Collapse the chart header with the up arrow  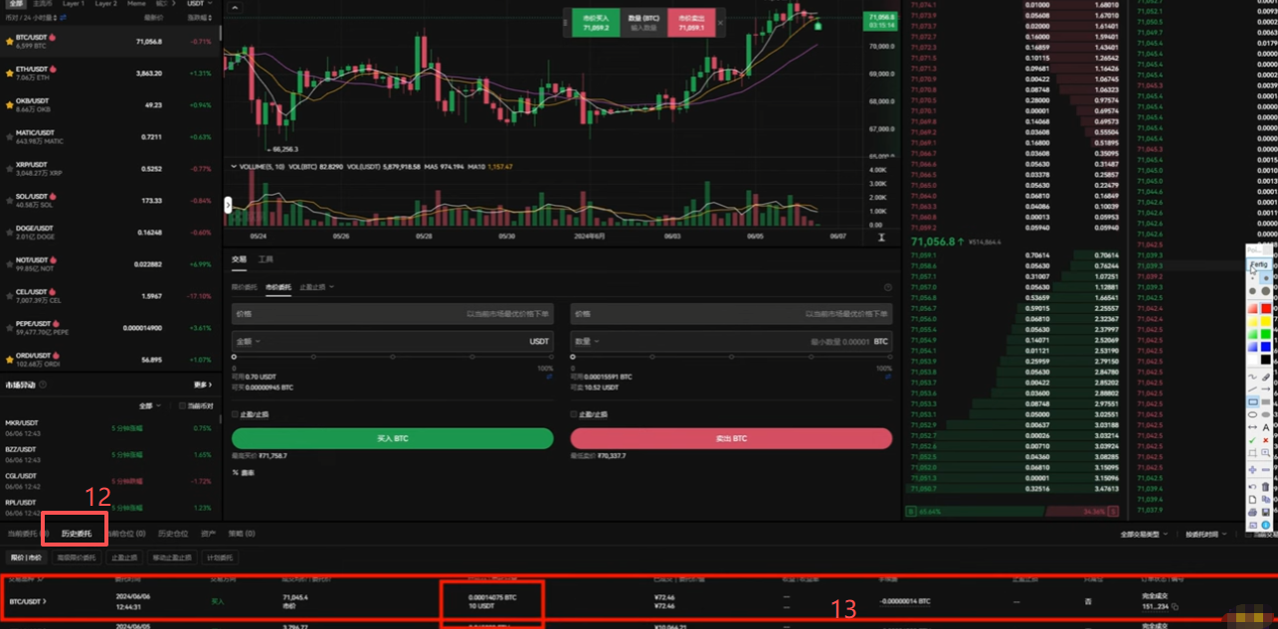point(234,8)
